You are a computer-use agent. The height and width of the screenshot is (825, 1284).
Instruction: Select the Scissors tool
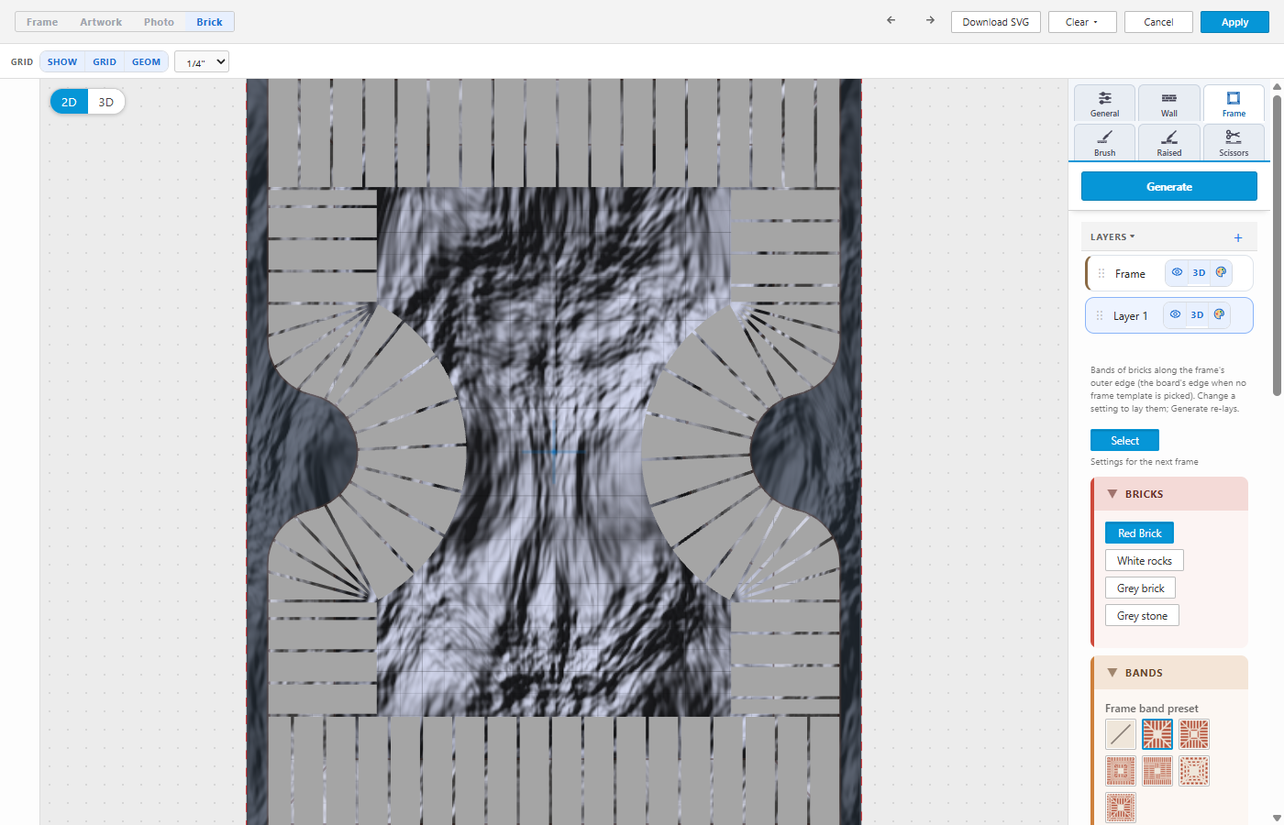(x=1234, y=143)
